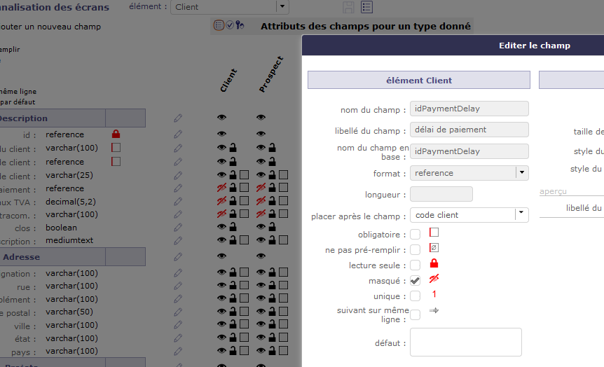
Task: Tick the lecture seule checkbox
Action: pos(416,265)
